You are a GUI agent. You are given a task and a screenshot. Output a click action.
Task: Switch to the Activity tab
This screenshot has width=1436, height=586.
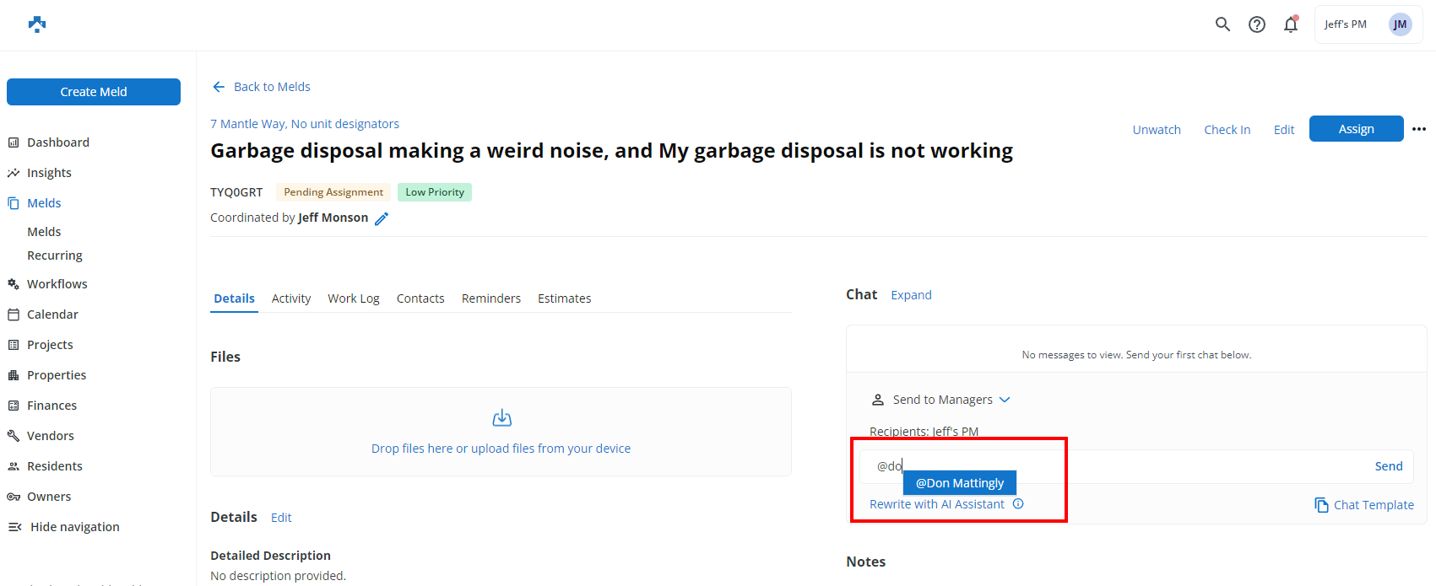click(291, 298)
